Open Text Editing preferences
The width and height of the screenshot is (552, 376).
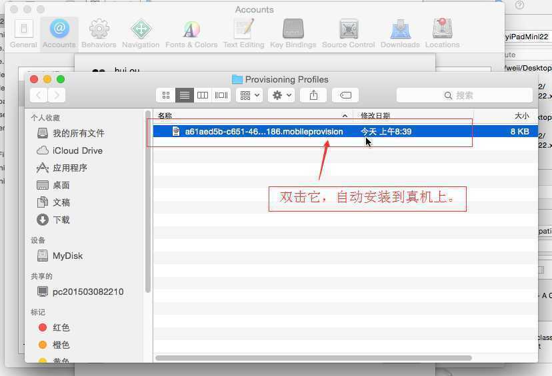pyautogui.click(x=244, y=34)
